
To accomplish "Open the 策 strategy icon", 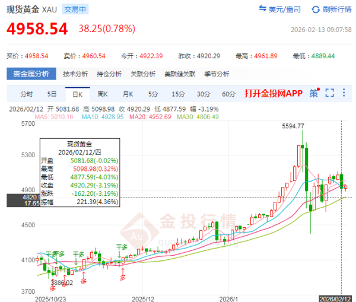I will (314, 93).
